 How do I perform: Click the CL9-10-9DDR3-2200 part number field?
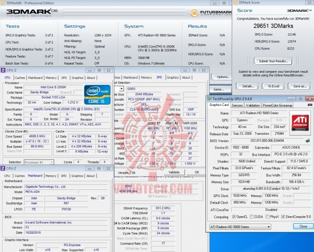point(144,109)
